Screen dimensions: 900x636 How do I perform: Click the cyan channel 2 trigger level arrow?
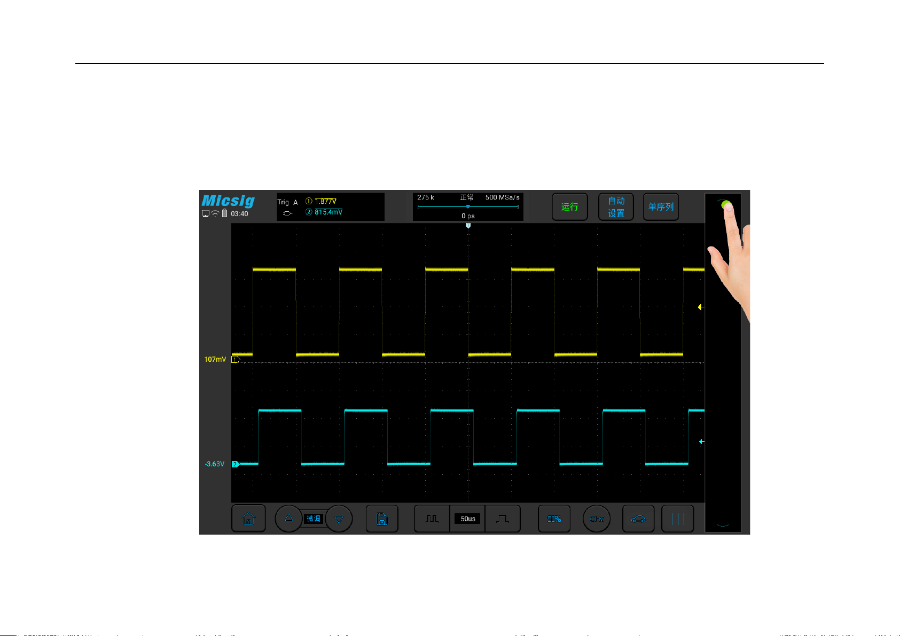point(702,442)
